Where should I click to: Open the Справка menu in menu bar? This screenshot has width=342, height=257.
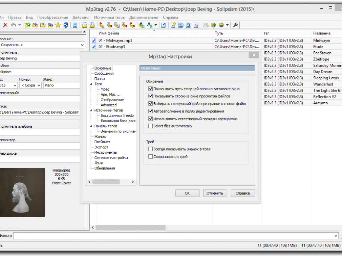click(170, 18)
